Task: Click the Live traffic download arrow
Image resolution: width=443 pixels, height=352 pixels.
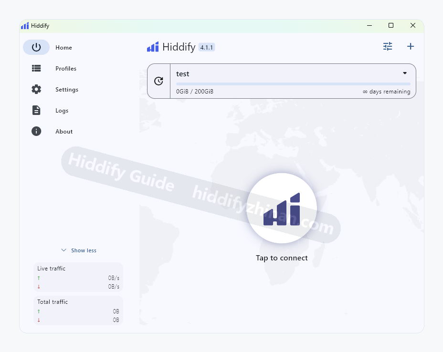Action: (x=39, y=287)
